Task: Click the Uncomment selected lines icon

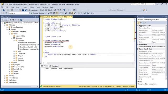Action: (x=81, y=13)
